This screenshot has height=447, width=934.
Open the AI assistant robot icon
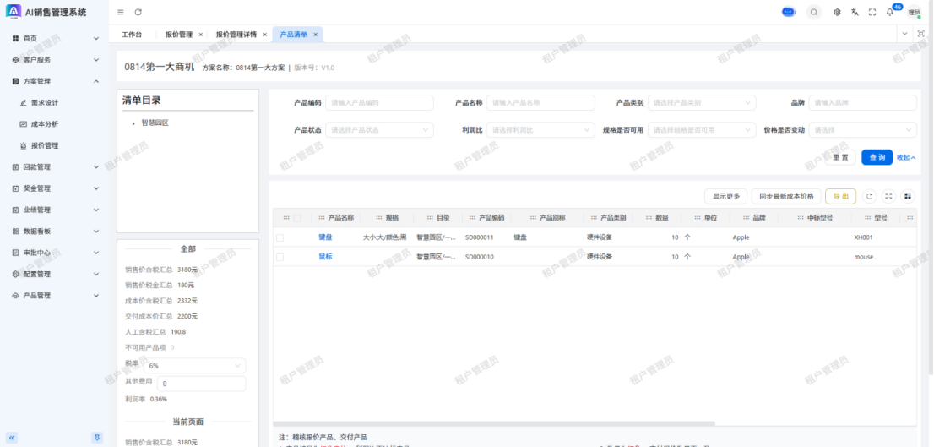(789, 12)
